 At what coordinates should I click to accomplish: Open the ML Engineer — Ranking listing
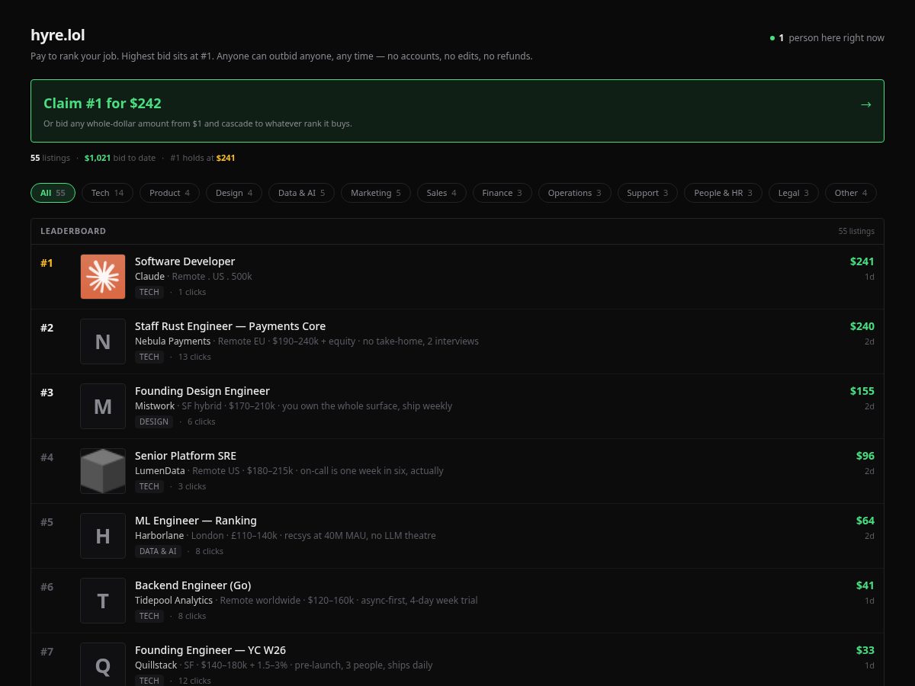(196, 521)
